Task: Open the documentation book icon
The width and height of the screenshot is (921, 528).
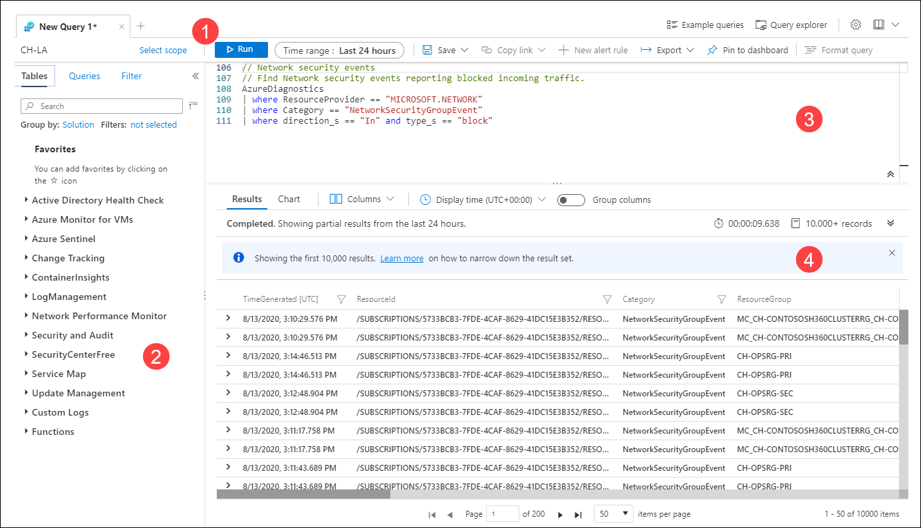Action: pyautogui.click(x=878, y=25)
